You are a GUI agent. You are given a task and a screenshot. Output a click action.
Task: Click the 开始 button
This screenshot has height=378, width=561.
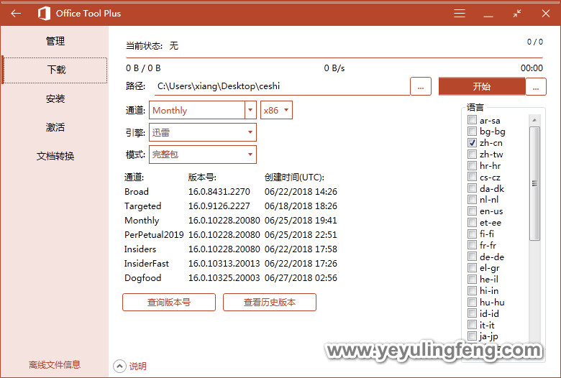point(482,86)
